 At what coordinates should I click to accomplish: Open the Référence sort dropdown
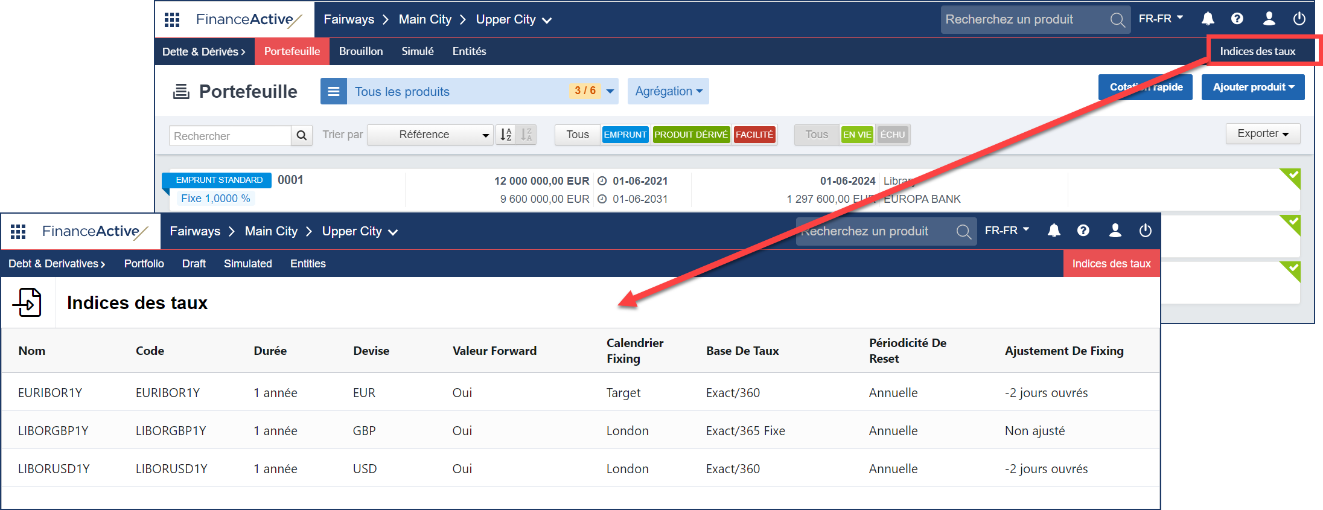(x=430, y=135)
